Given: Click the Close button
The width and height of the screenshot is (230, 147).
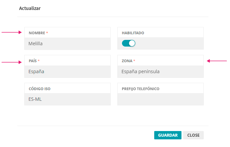Looking at the screenshot, I should (x=193, y=135).
